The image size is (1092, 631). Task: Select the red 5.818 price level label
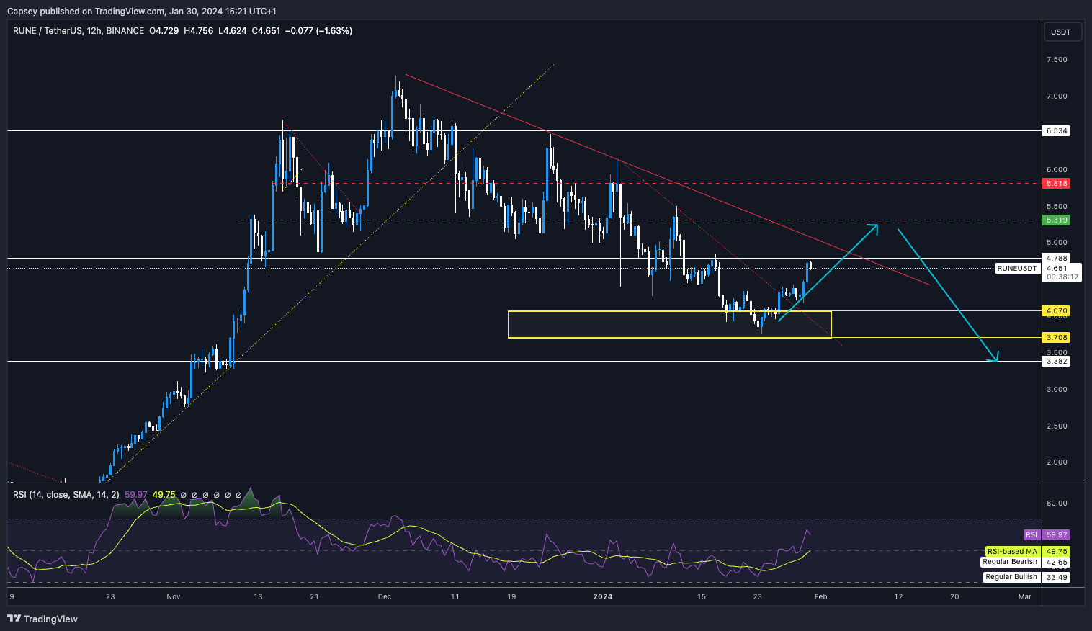(x=1057, y=184)
